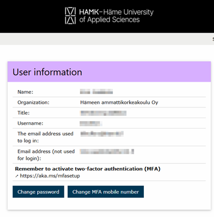Click the blurred name value
The height and width of the screenshot is (217, 214).
coord(96,92)
